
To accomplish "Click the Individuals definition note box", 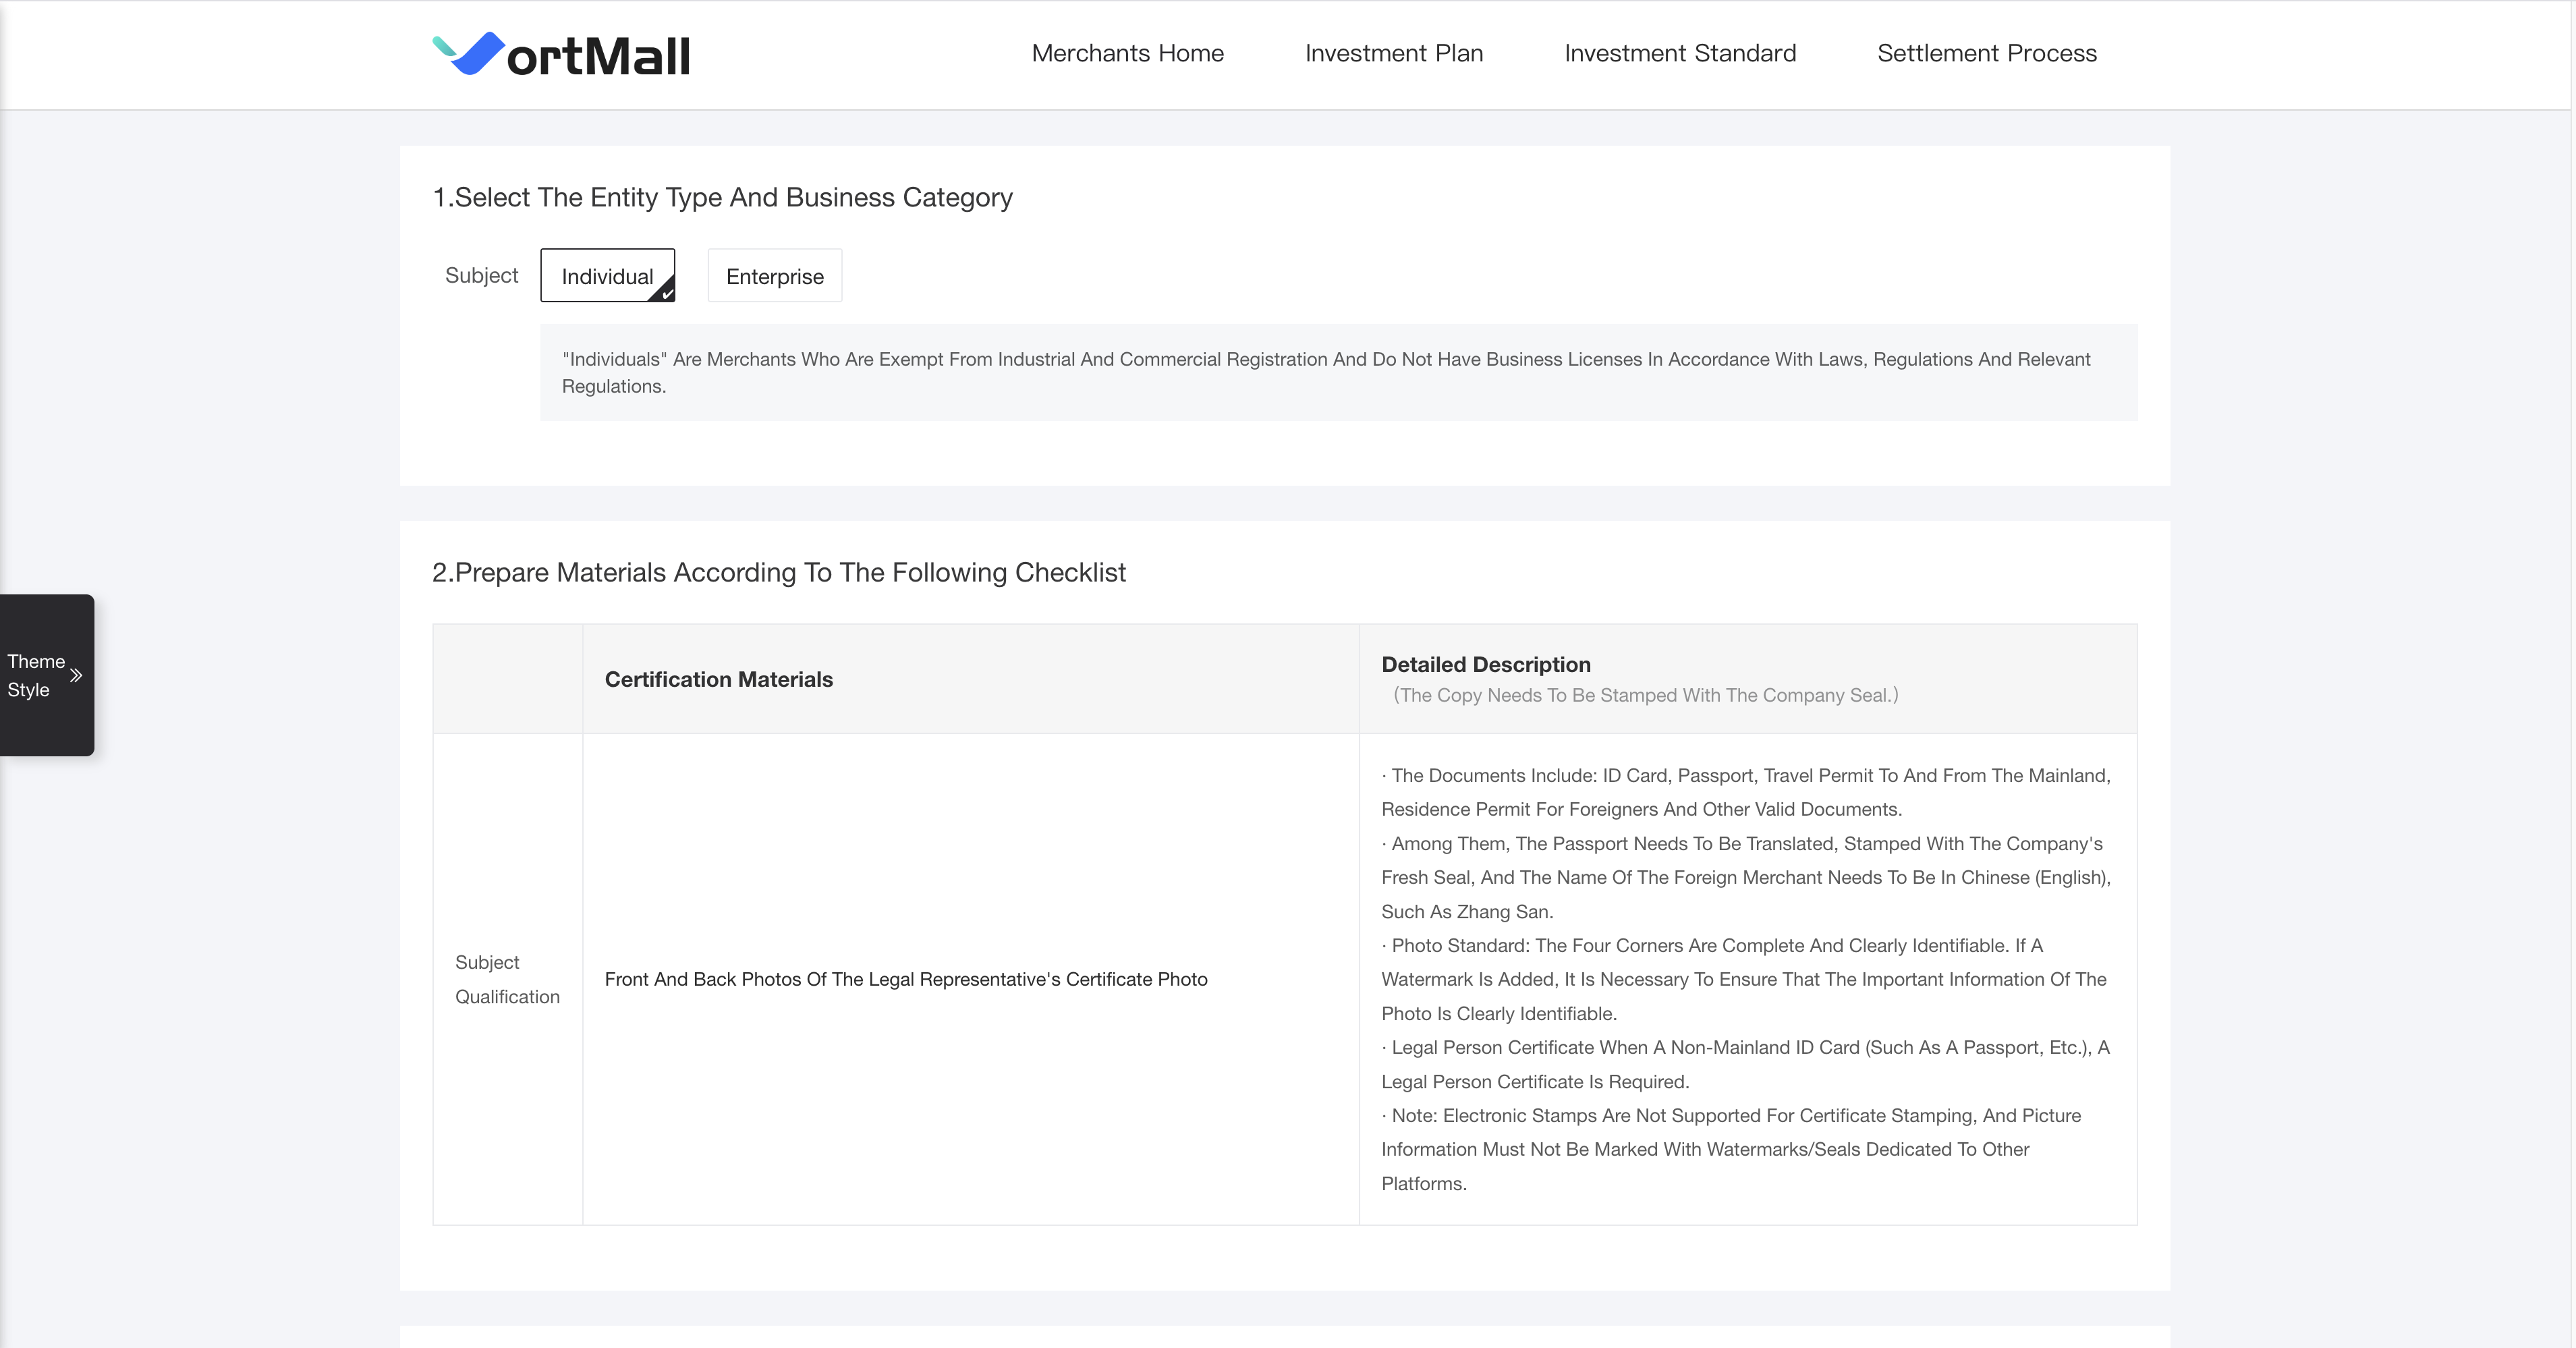I will point(1338,372).
